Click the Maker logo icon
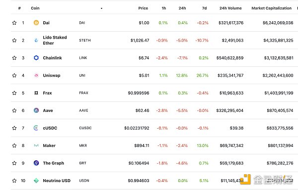The height and width of the screenshot is (190, 298). 36,145
